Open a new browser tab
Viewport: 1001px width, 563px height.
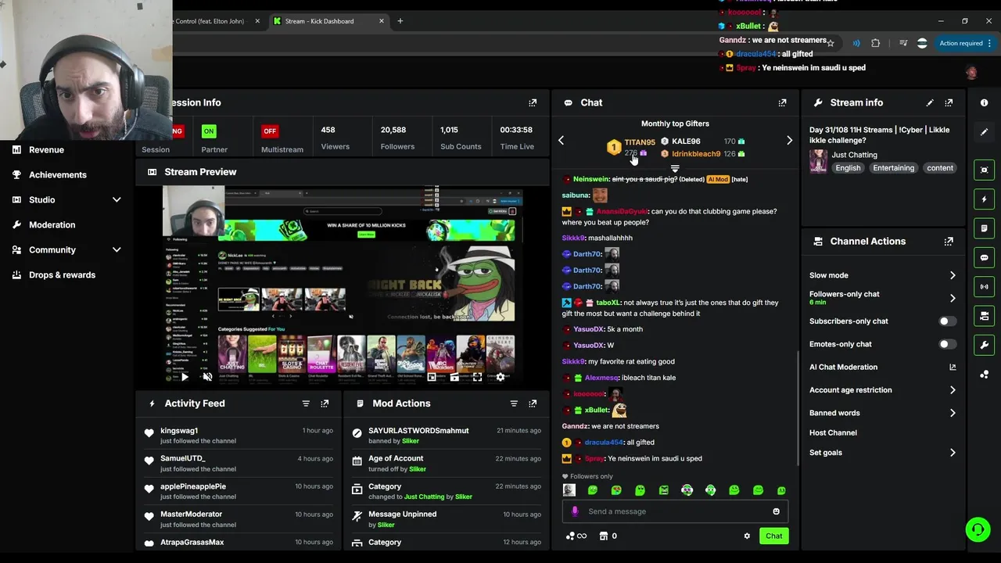400,21
